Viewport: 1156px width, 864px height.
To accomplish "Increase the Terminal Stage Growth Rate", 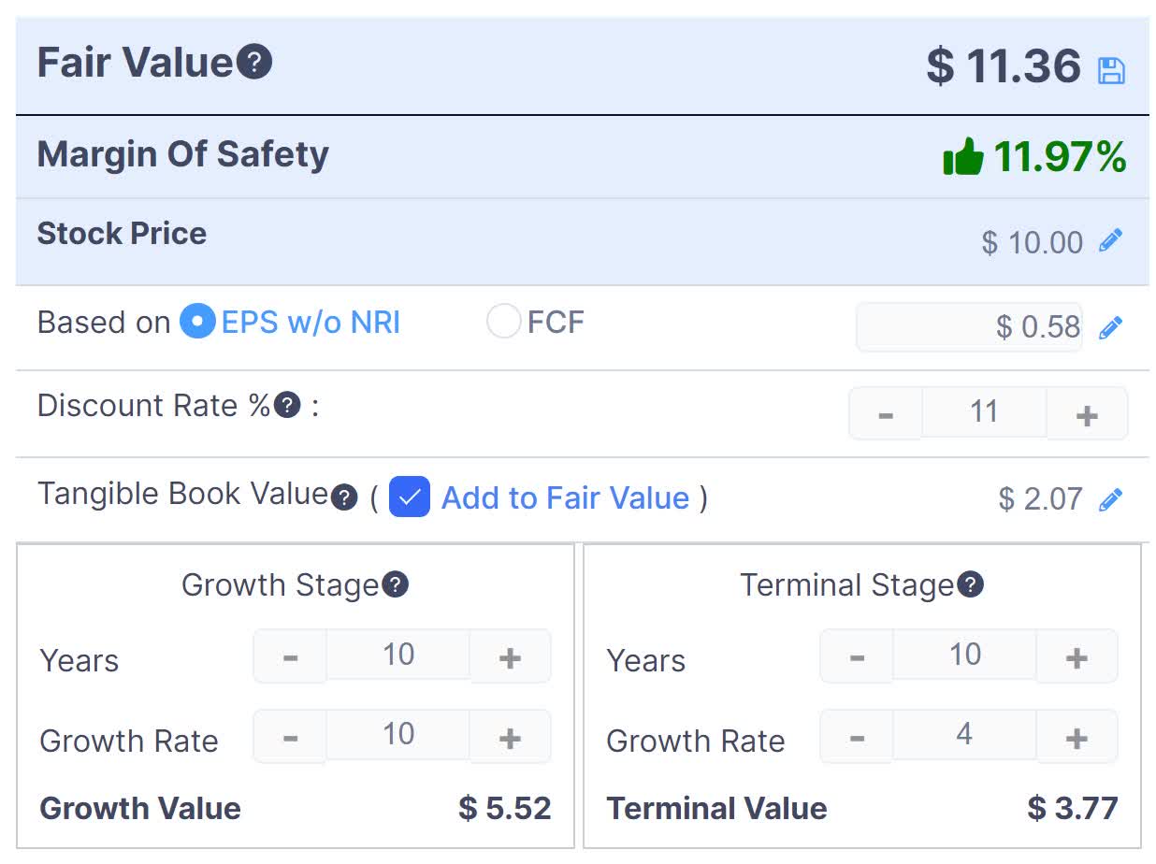I will pyautogui.click(x=1077, y=736).
